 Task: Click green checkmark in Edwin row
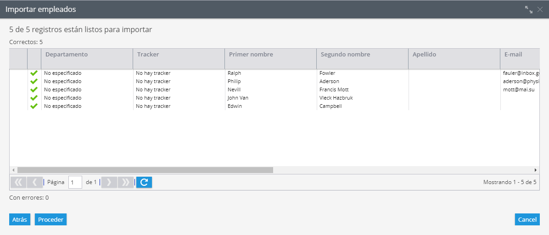[x=34, y=106]
